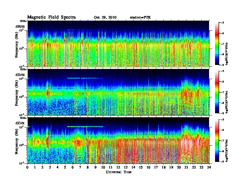Screen dimensions: 249x192
Task: Click the "-7" tick on dD/dt color bar
Action: pos(223,92)
